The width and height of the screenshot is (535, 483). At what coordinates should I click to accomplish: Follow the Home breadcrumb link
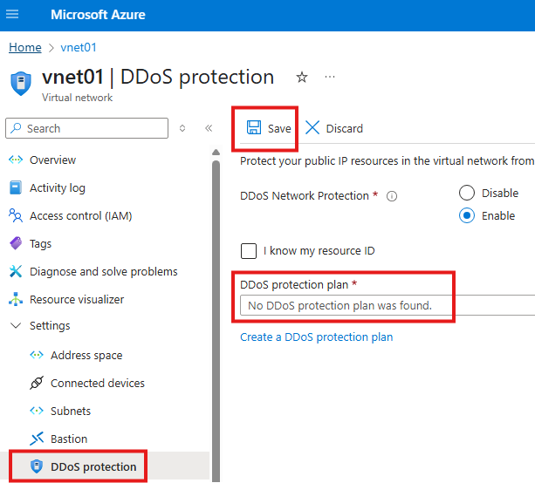point(25,47)
